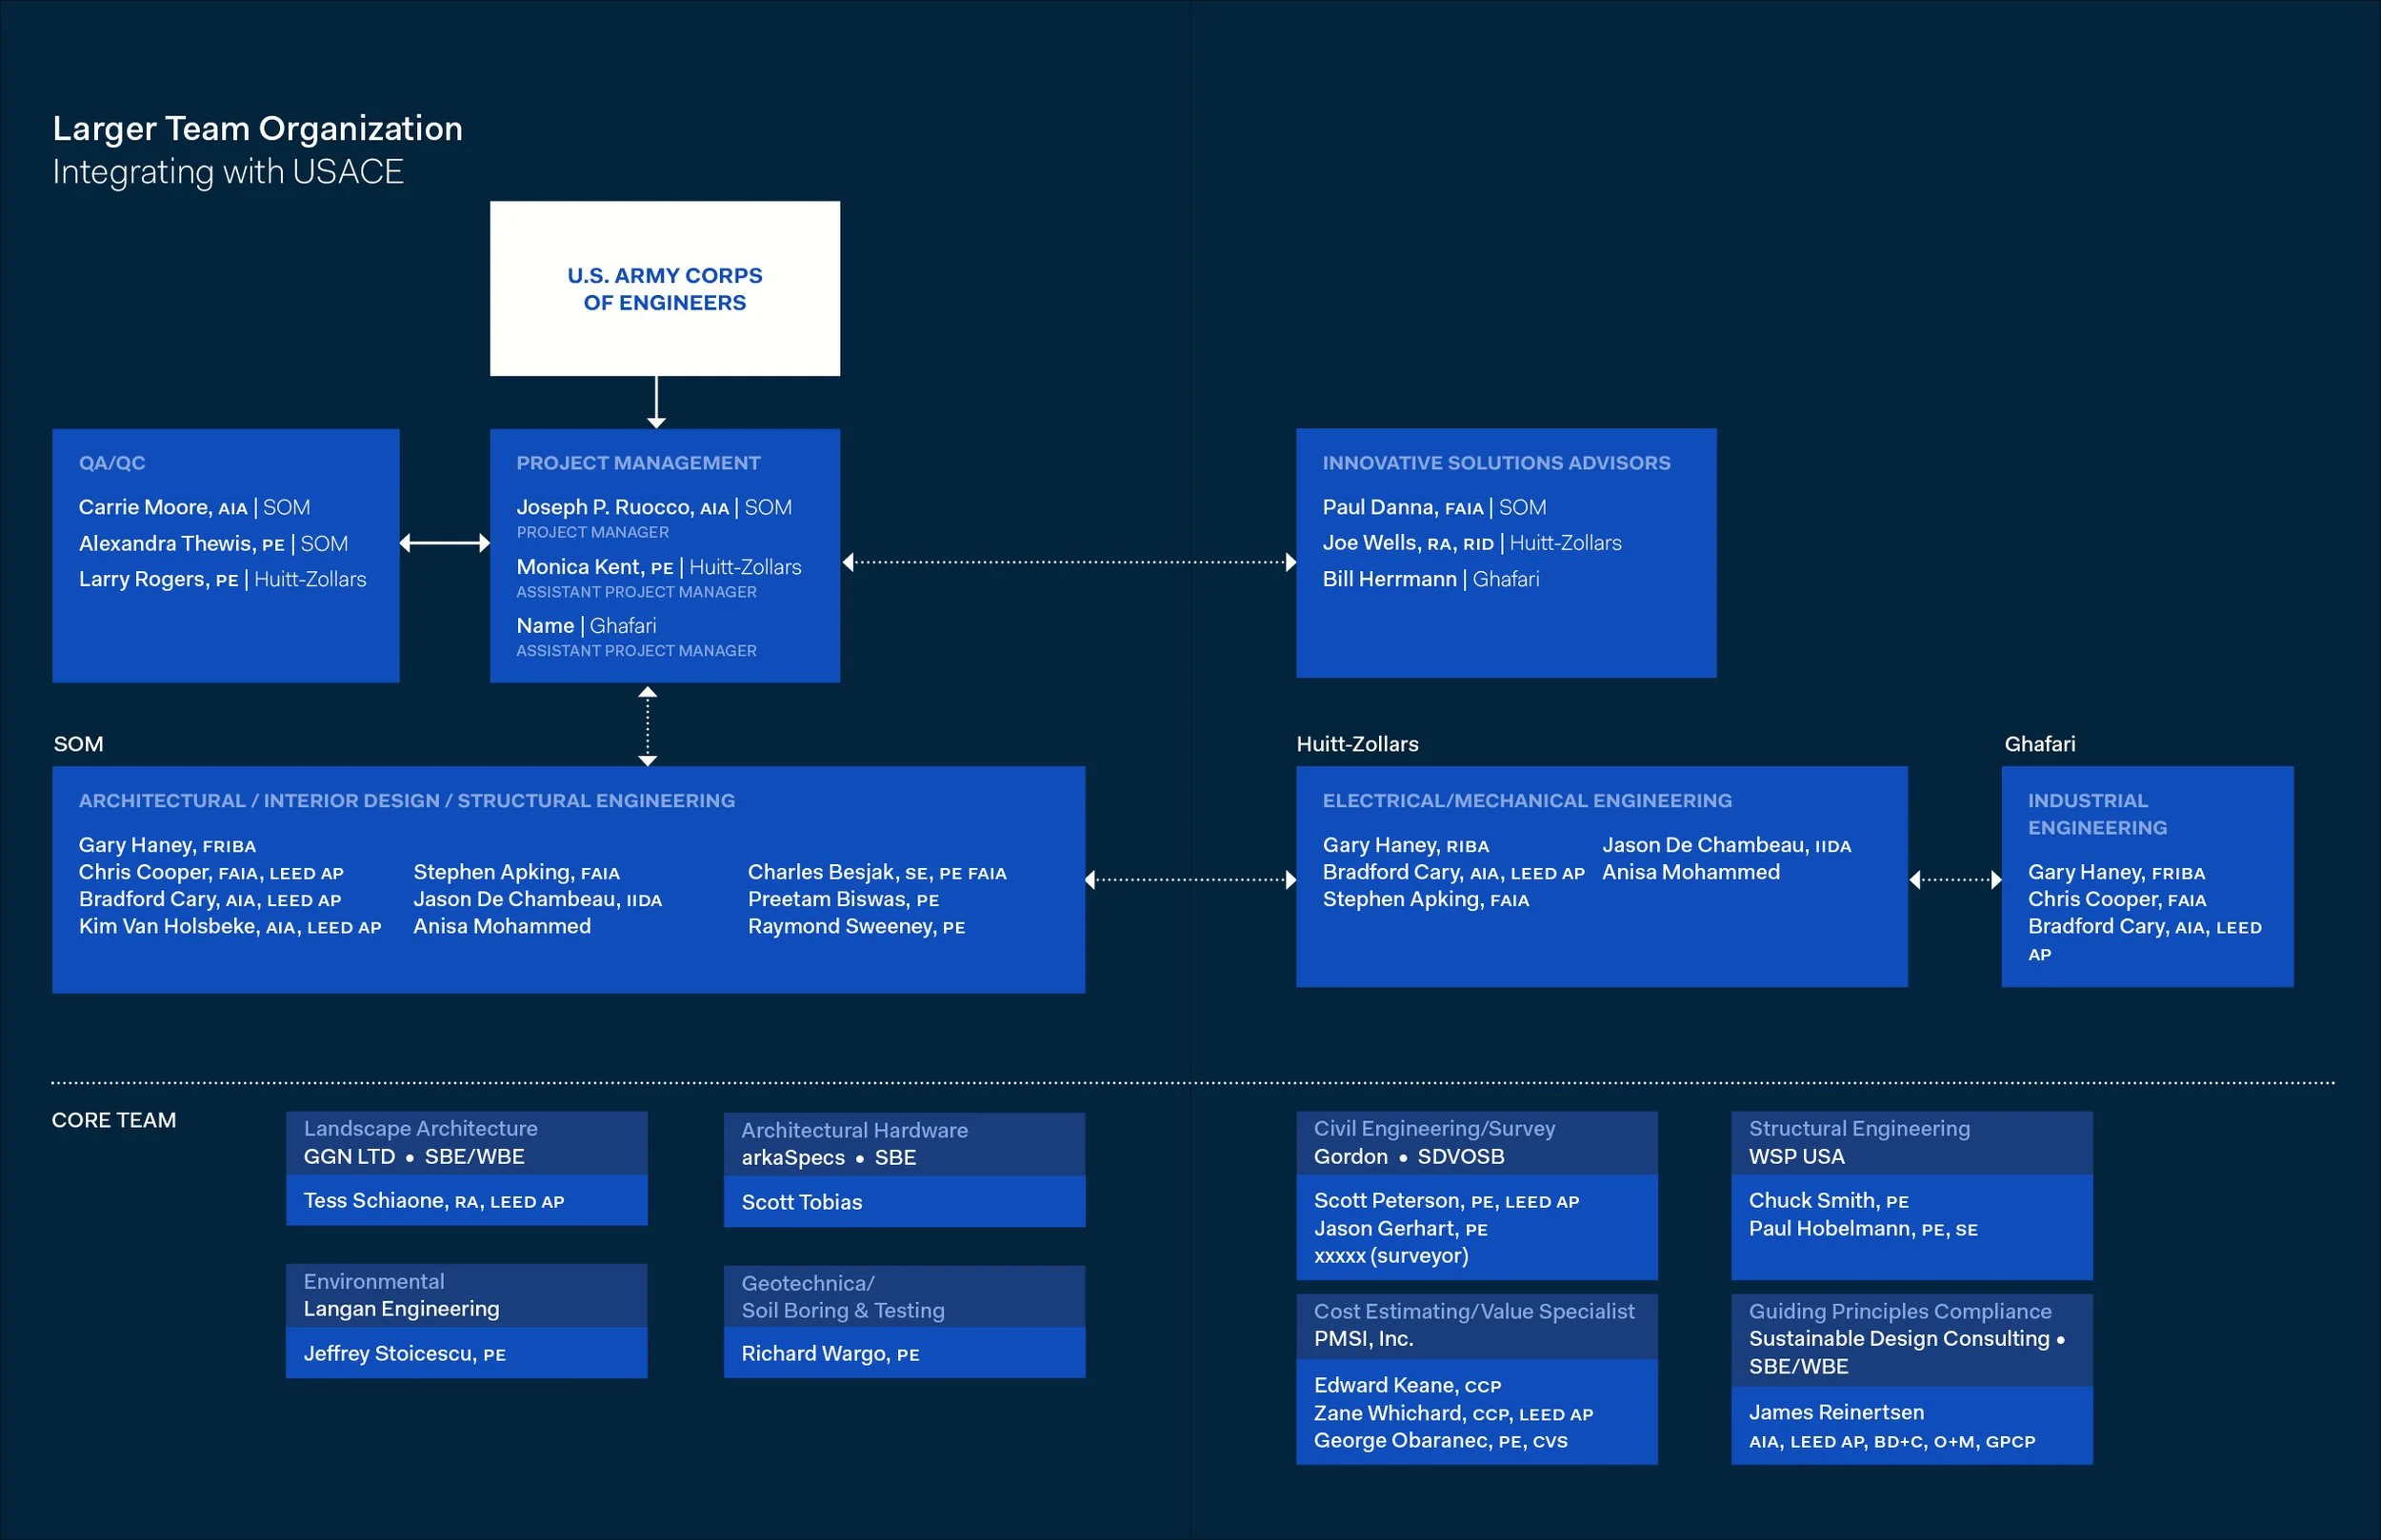Click the Civil Engineering/Survey heading
This screenshot has height=1540, width=2381.
1434,1129
